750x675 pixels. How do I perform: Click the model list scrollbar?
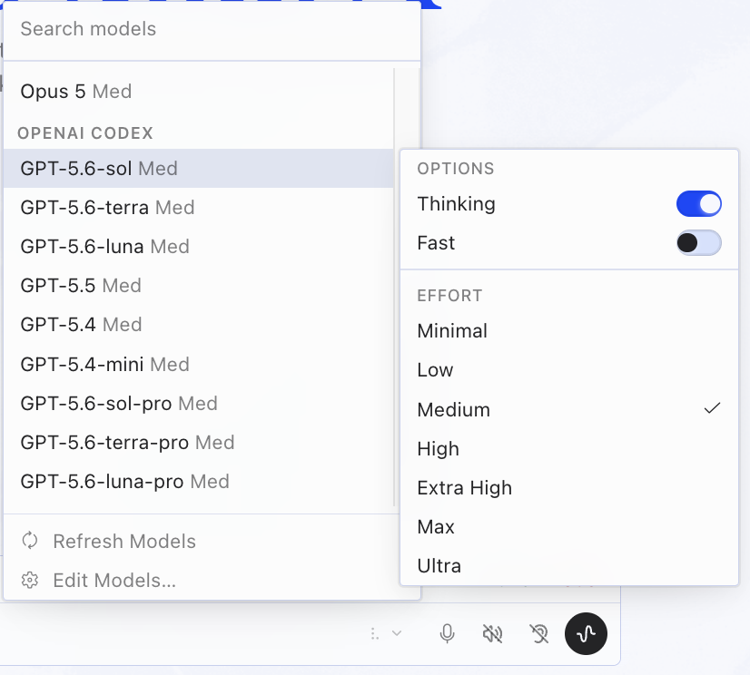tap(394, 287)
